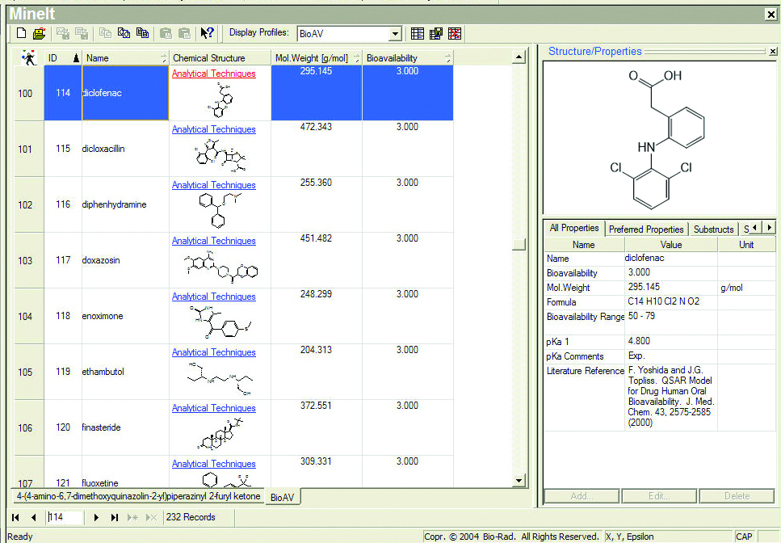Jump to the first record
The height and width of the screenshot is (543, 781).
coord(15,517)
